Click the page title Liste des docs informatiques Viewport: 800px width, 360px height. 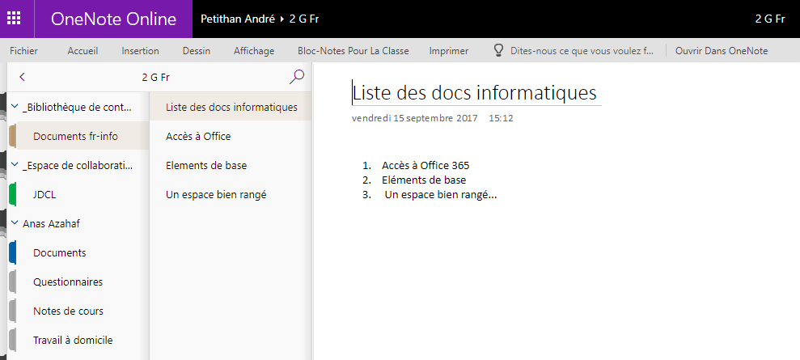coord(475,93)
